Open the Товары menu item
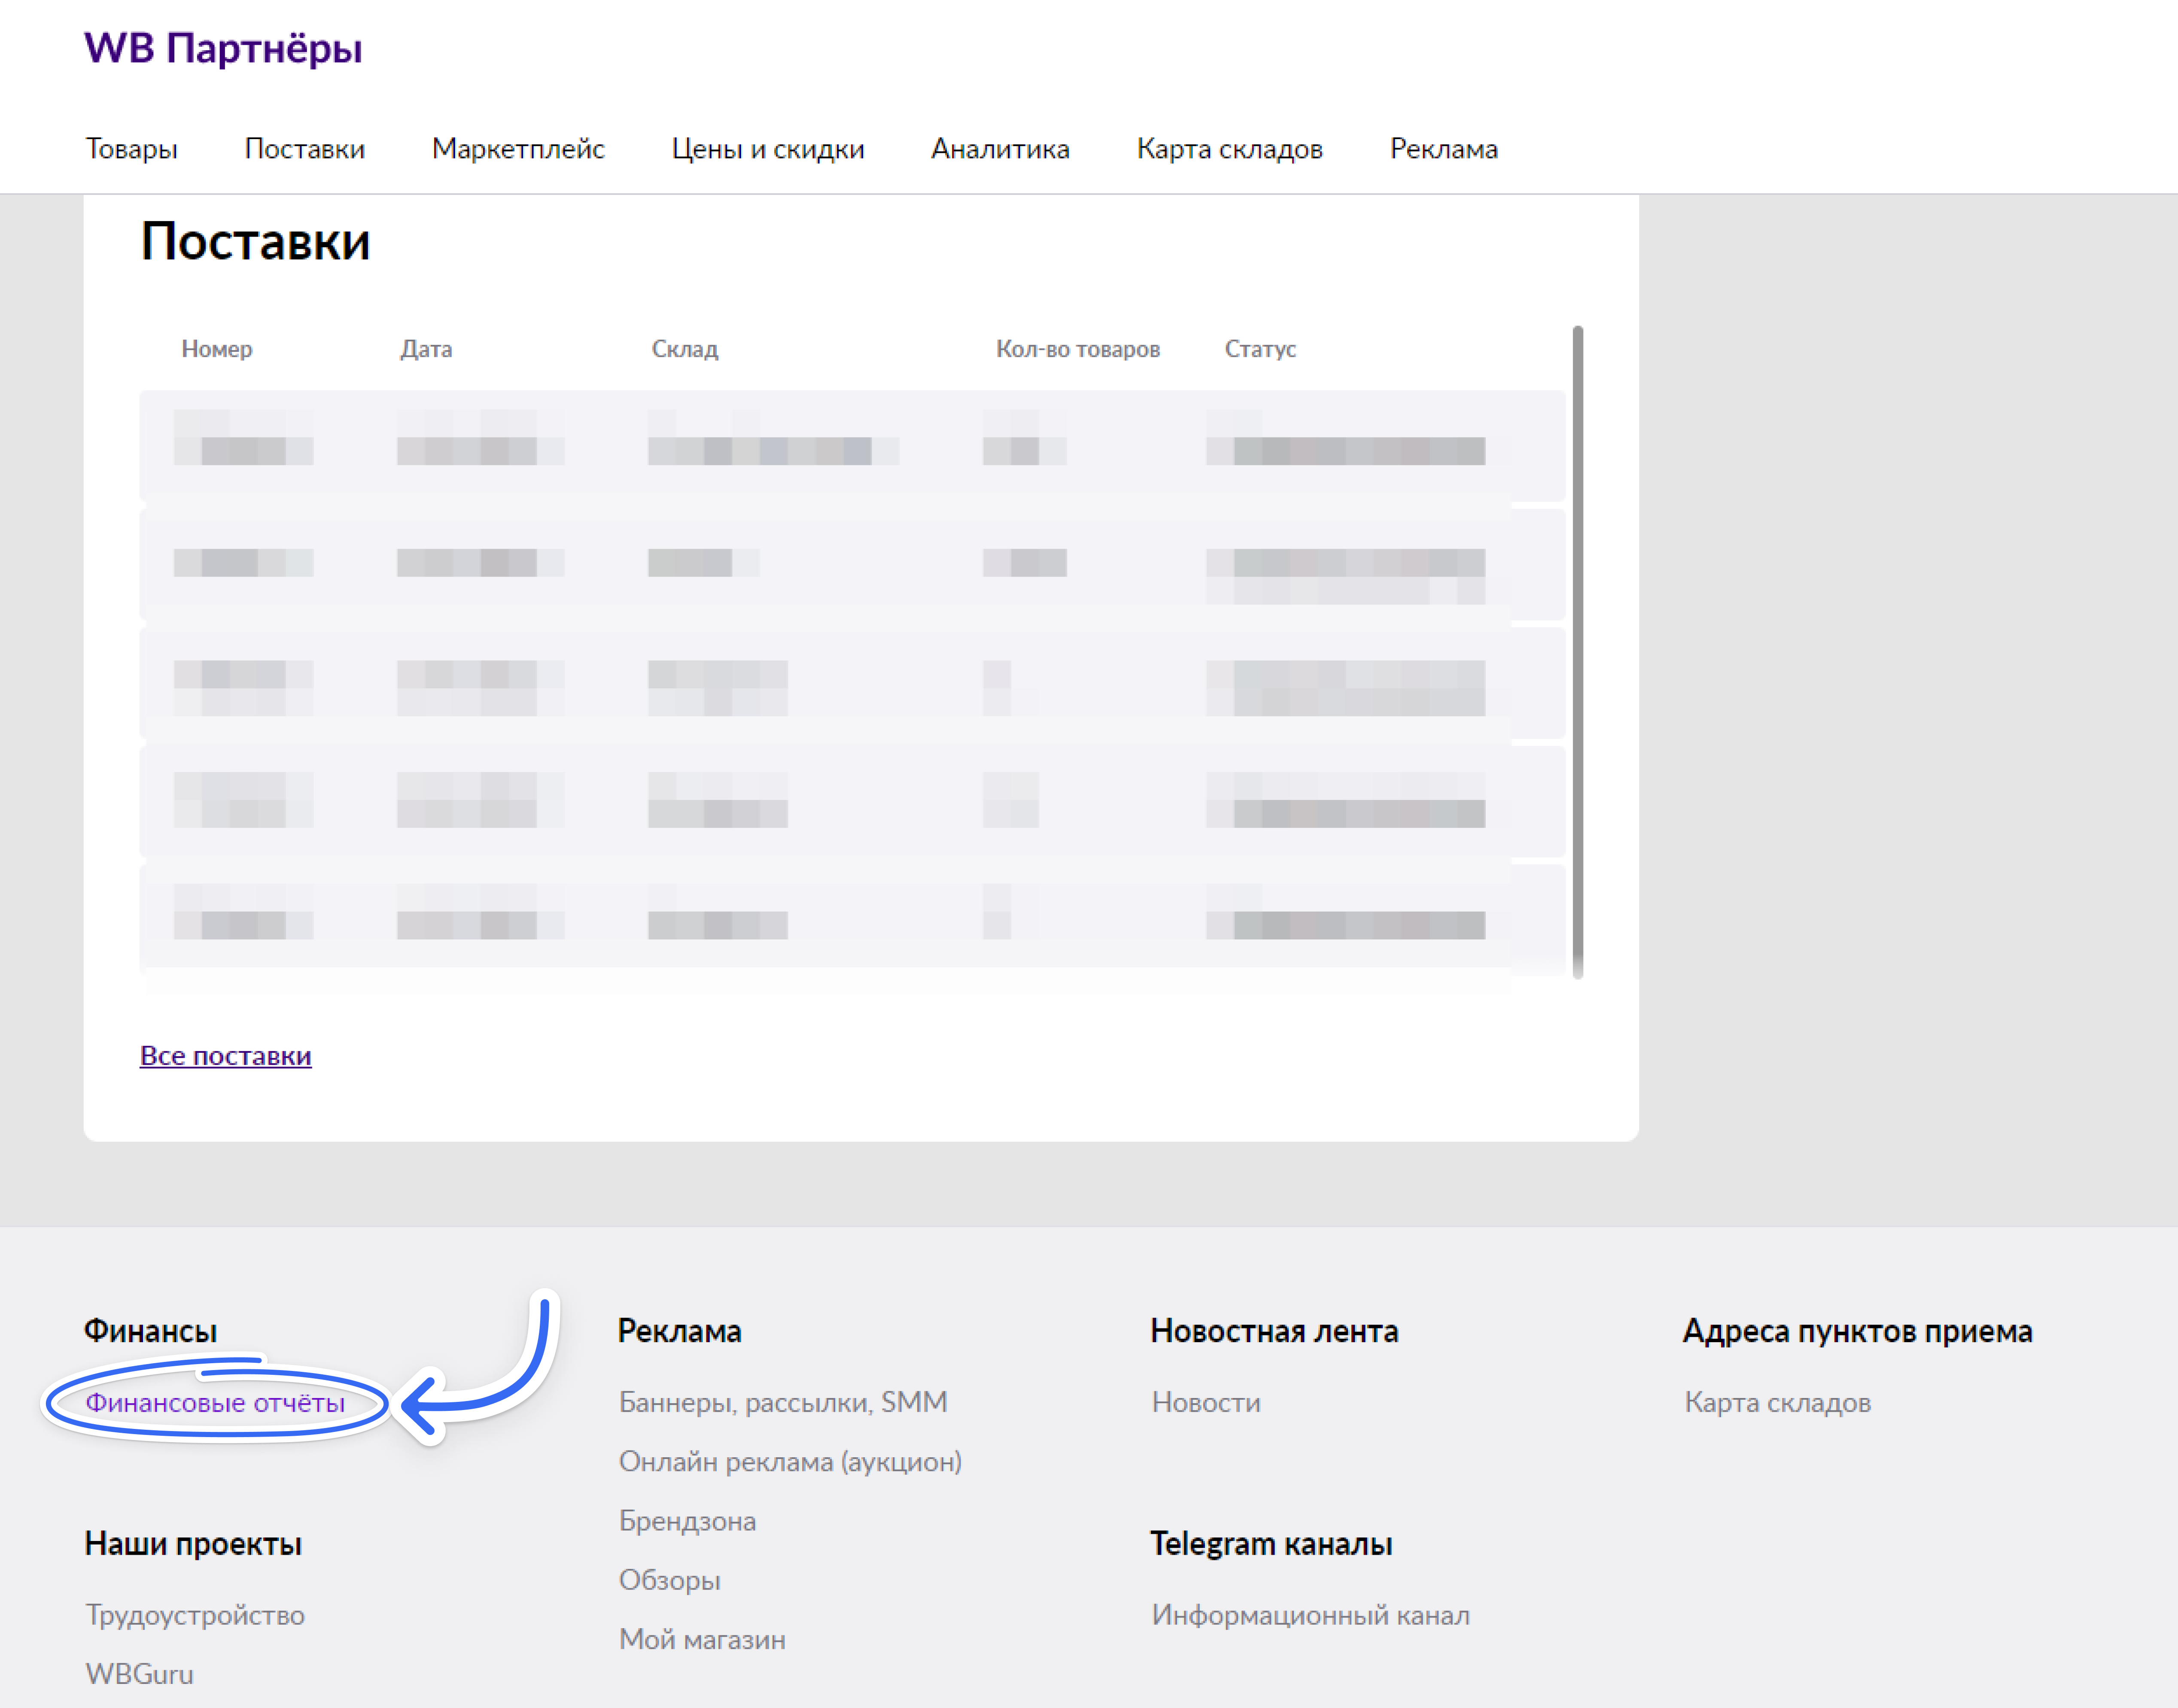 click(x=132, y=149)
